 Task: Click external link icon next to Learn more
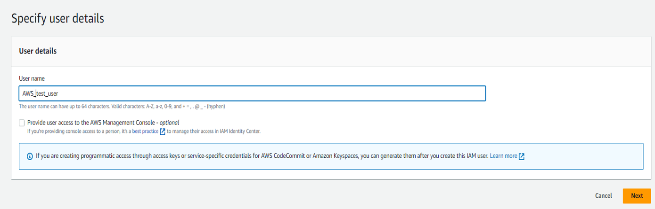click(x=522, y=156)
